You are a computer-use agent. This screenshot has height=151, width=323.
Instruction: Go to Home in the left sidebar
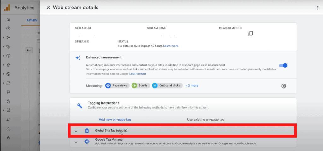click(x=9, y=19)
